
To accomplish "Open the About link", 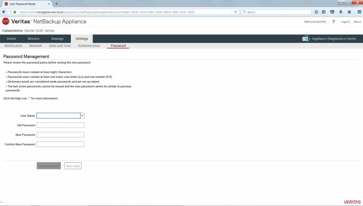I will [x=357, y=22].
